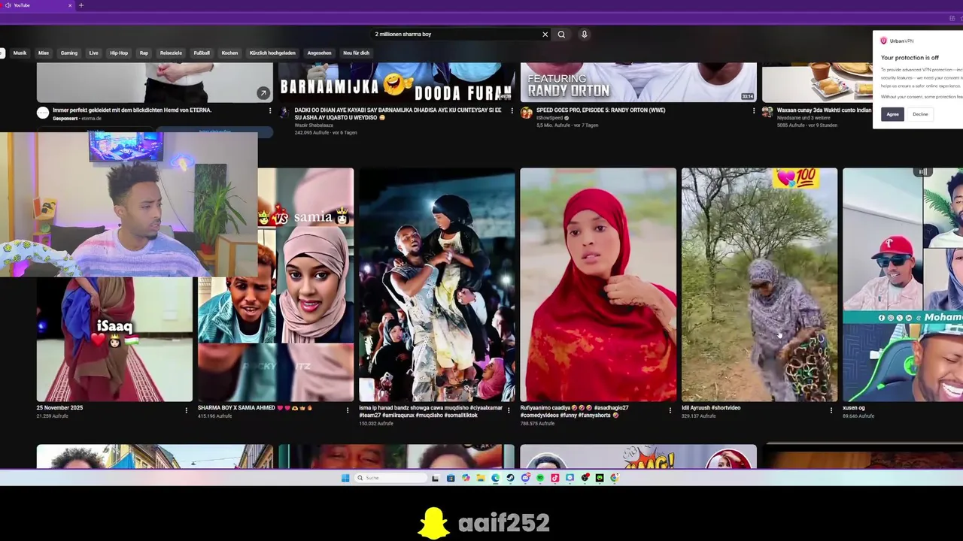Clear the search field with the X icon
The width and height of the screenshot is (963, 541).
[x=545, y=35]
